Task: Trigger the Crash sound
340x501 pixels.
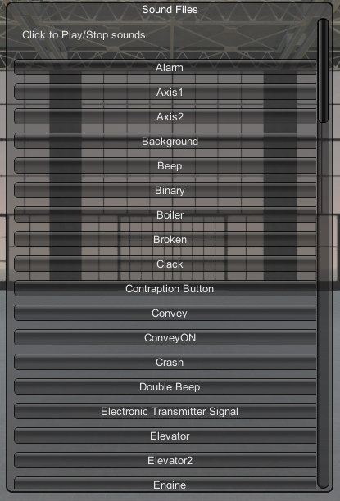Action: (x=165, y=363)
